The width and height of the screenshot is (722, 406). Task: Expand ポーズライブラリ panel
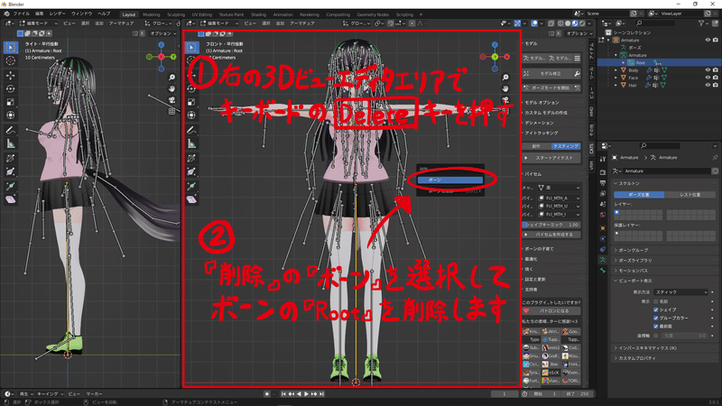tap(664, 260)
